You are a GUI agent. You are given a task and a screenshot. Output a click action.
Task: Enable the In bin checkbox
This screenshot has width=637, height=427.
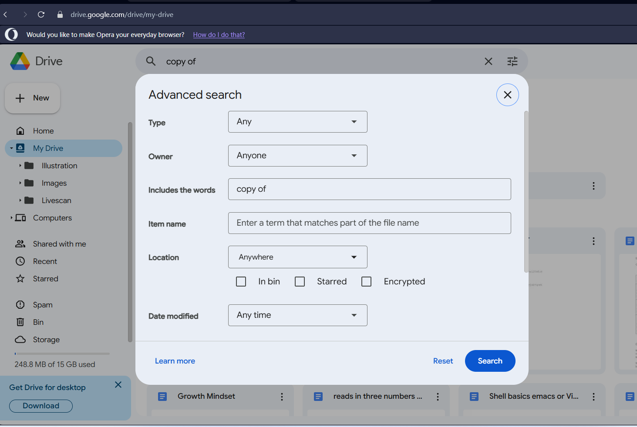pyautogui.click(x=241, y=282)
